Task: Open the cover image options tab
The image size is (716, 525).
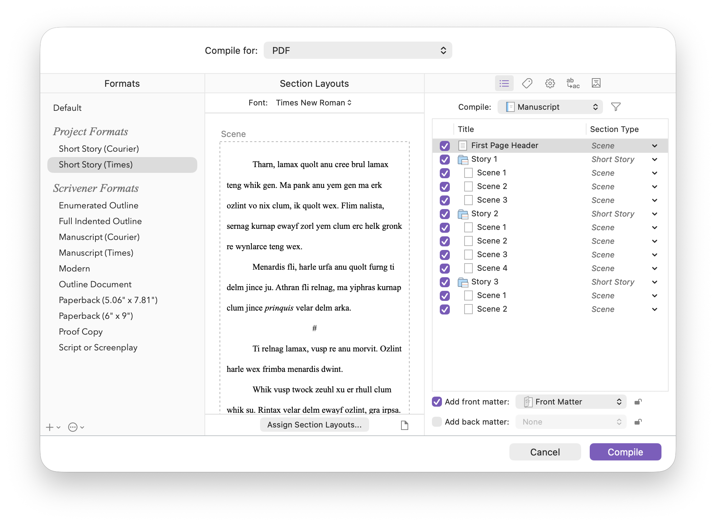Action: (x=596, y=84)
